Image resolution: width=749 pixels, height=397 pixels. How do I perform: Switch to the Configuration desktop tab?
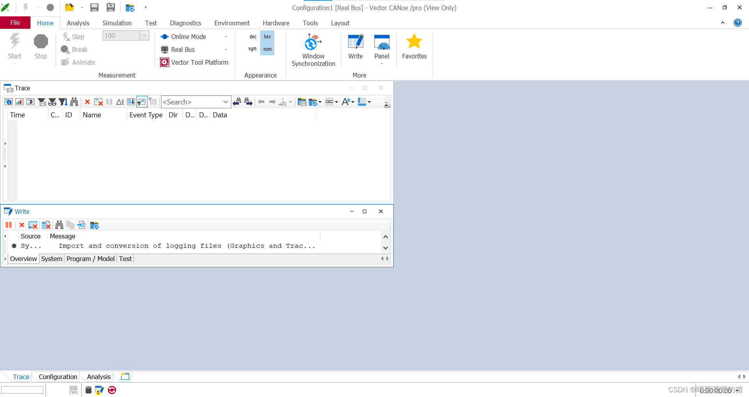click(58, 377)
